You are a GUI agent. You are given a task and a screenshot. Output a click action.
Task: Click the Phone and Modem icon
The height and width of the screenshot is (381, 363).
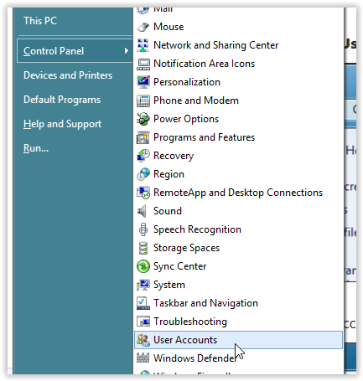(143, 100)
